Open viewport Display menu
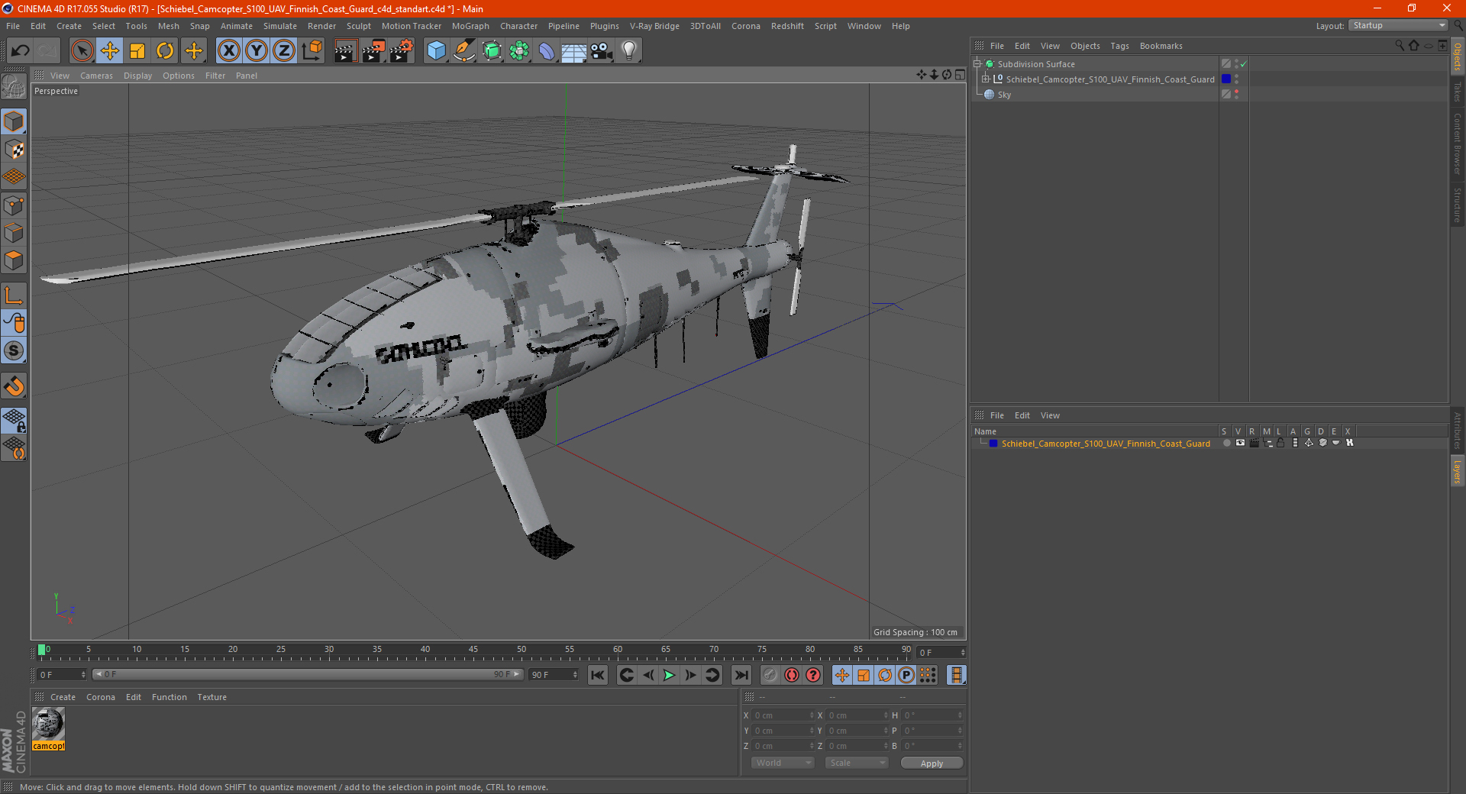 (x=137, y=76)
